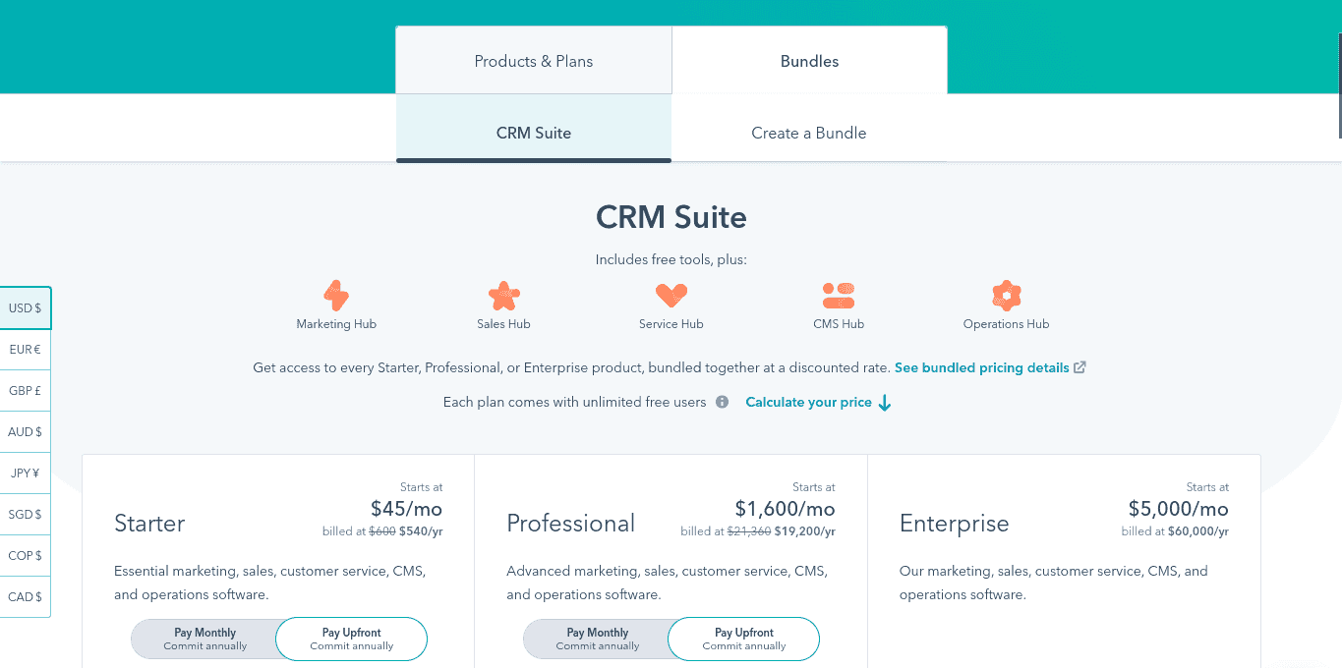Click the Marketing Hub icon

click(336, 296)
